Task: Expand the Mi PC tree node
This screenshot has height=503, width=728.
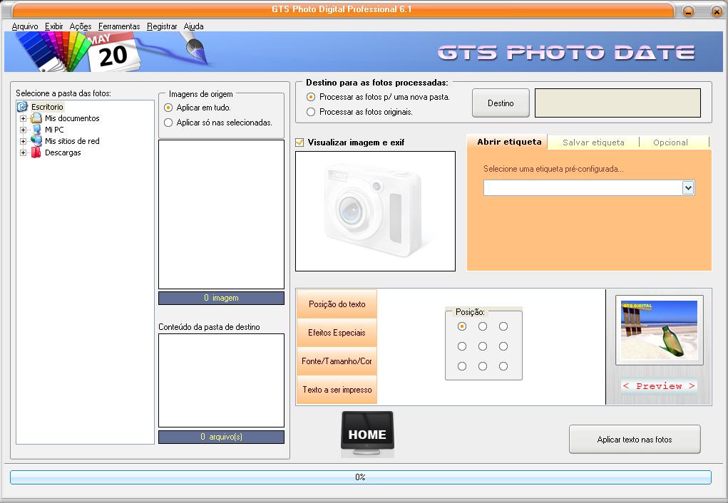Action: 23,130
